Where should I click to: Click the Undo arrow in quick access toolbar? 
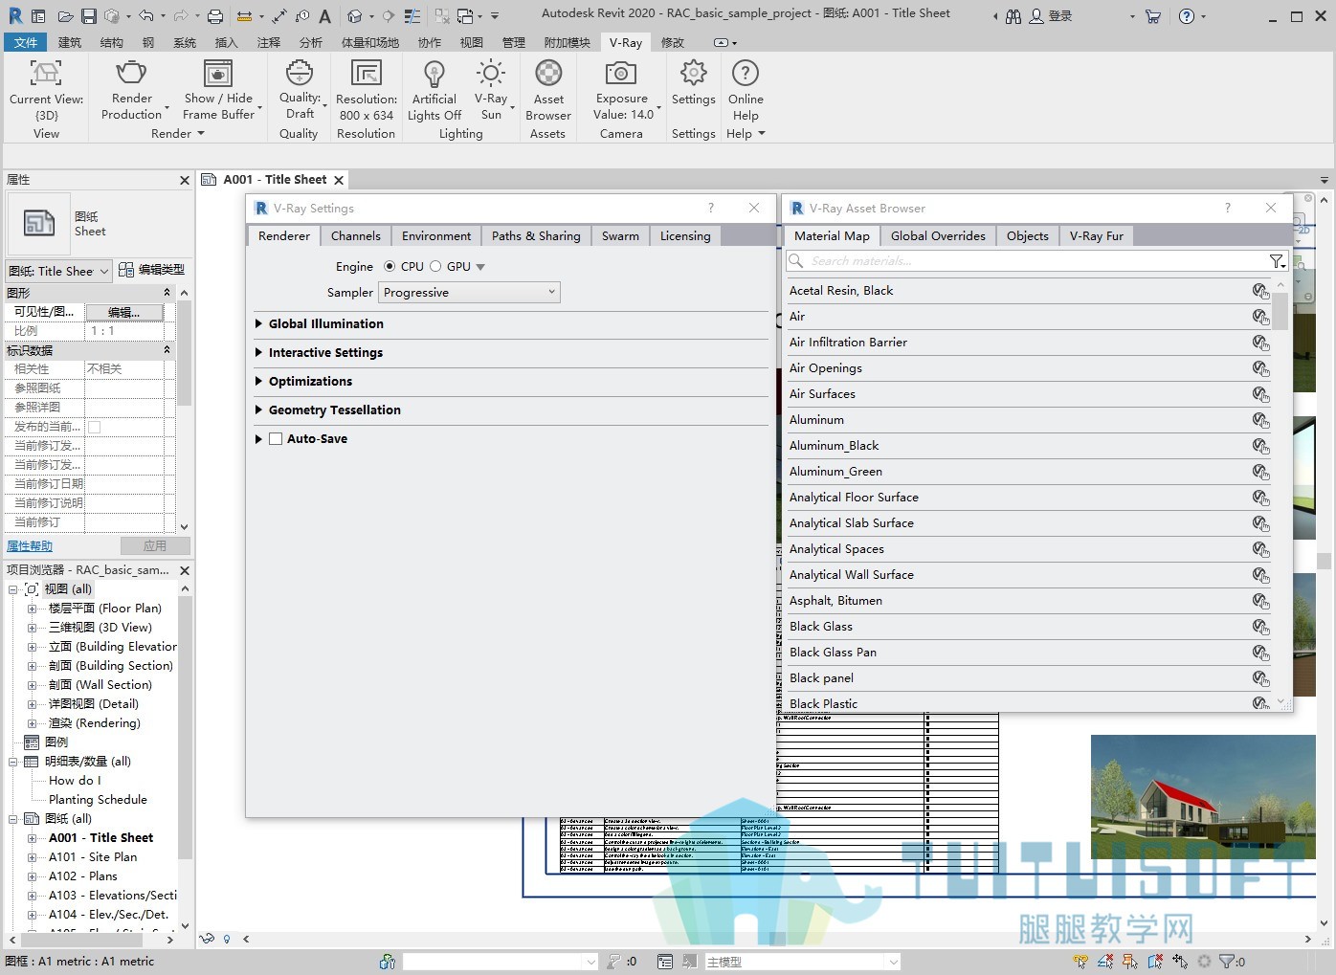tap(145, 16)
